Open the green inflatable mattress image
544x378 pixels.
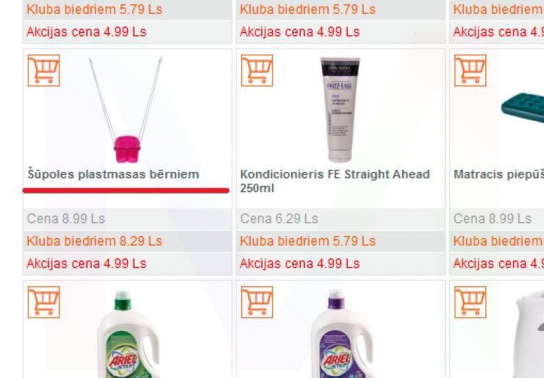tap(523, 107)
